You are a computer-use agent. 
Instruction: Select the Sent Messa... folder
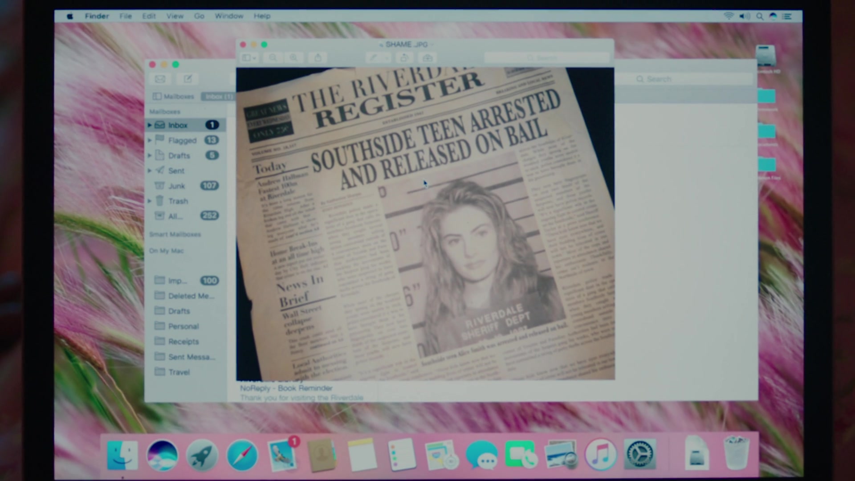[x=186, y=357]
